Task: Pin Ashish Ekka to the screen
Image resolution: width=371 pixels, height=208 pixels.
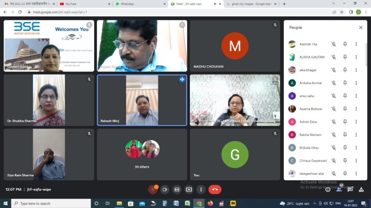Action: [x=345, y=122]
